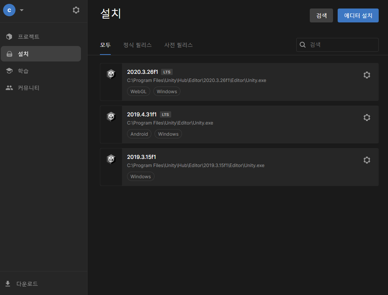The width and height of the screenshot is (388, 295).
Task: Expand the account dropdown arrow
Action: point(22,10)
